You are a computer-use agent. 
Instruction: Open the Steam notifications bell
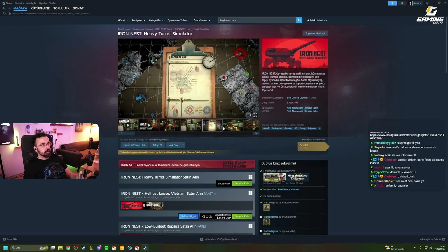(x=402, y=3)
